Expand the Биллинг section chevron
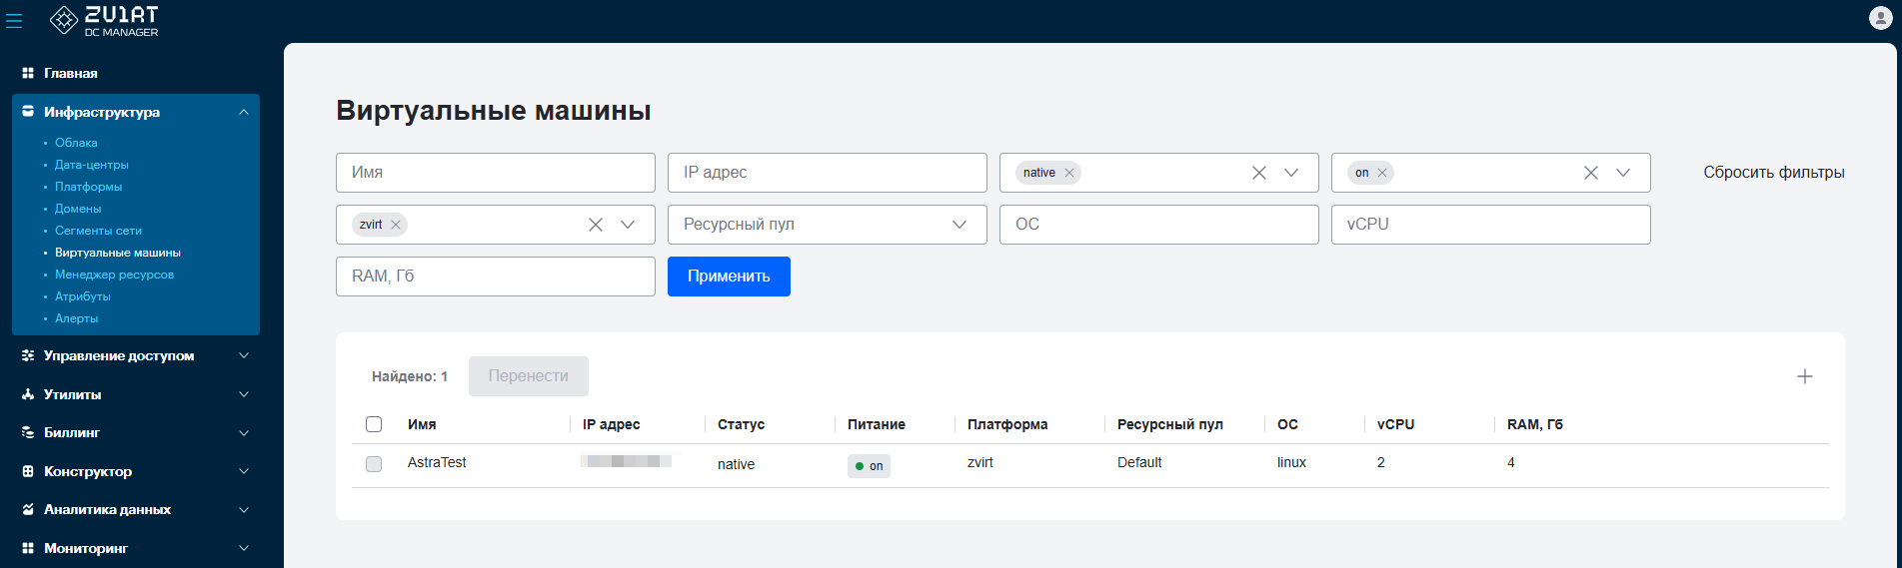The image size is (1902, 568). coord(244,432)
